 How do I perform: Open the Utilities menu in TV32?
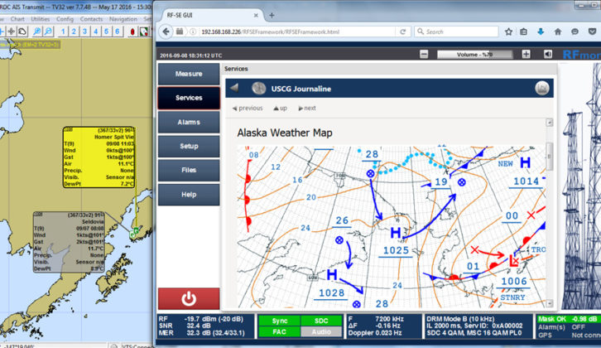pyautogui.click(x=41, y=19)
